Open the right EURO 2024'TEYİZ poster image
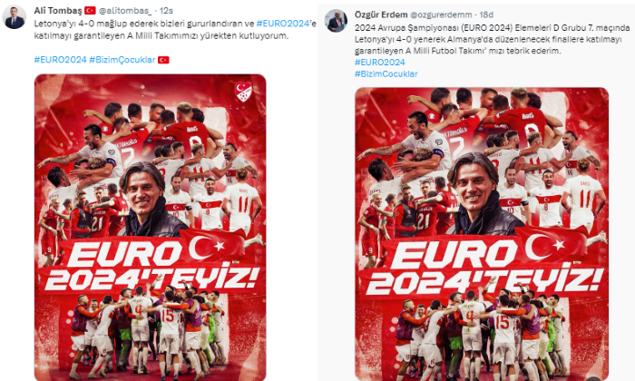Viewport: 635px width, 381px height. pos(482,234)
